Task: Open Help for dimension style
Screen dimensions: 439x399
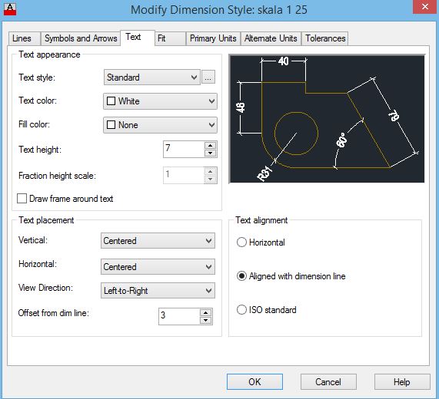Action: tap(402, 381)
